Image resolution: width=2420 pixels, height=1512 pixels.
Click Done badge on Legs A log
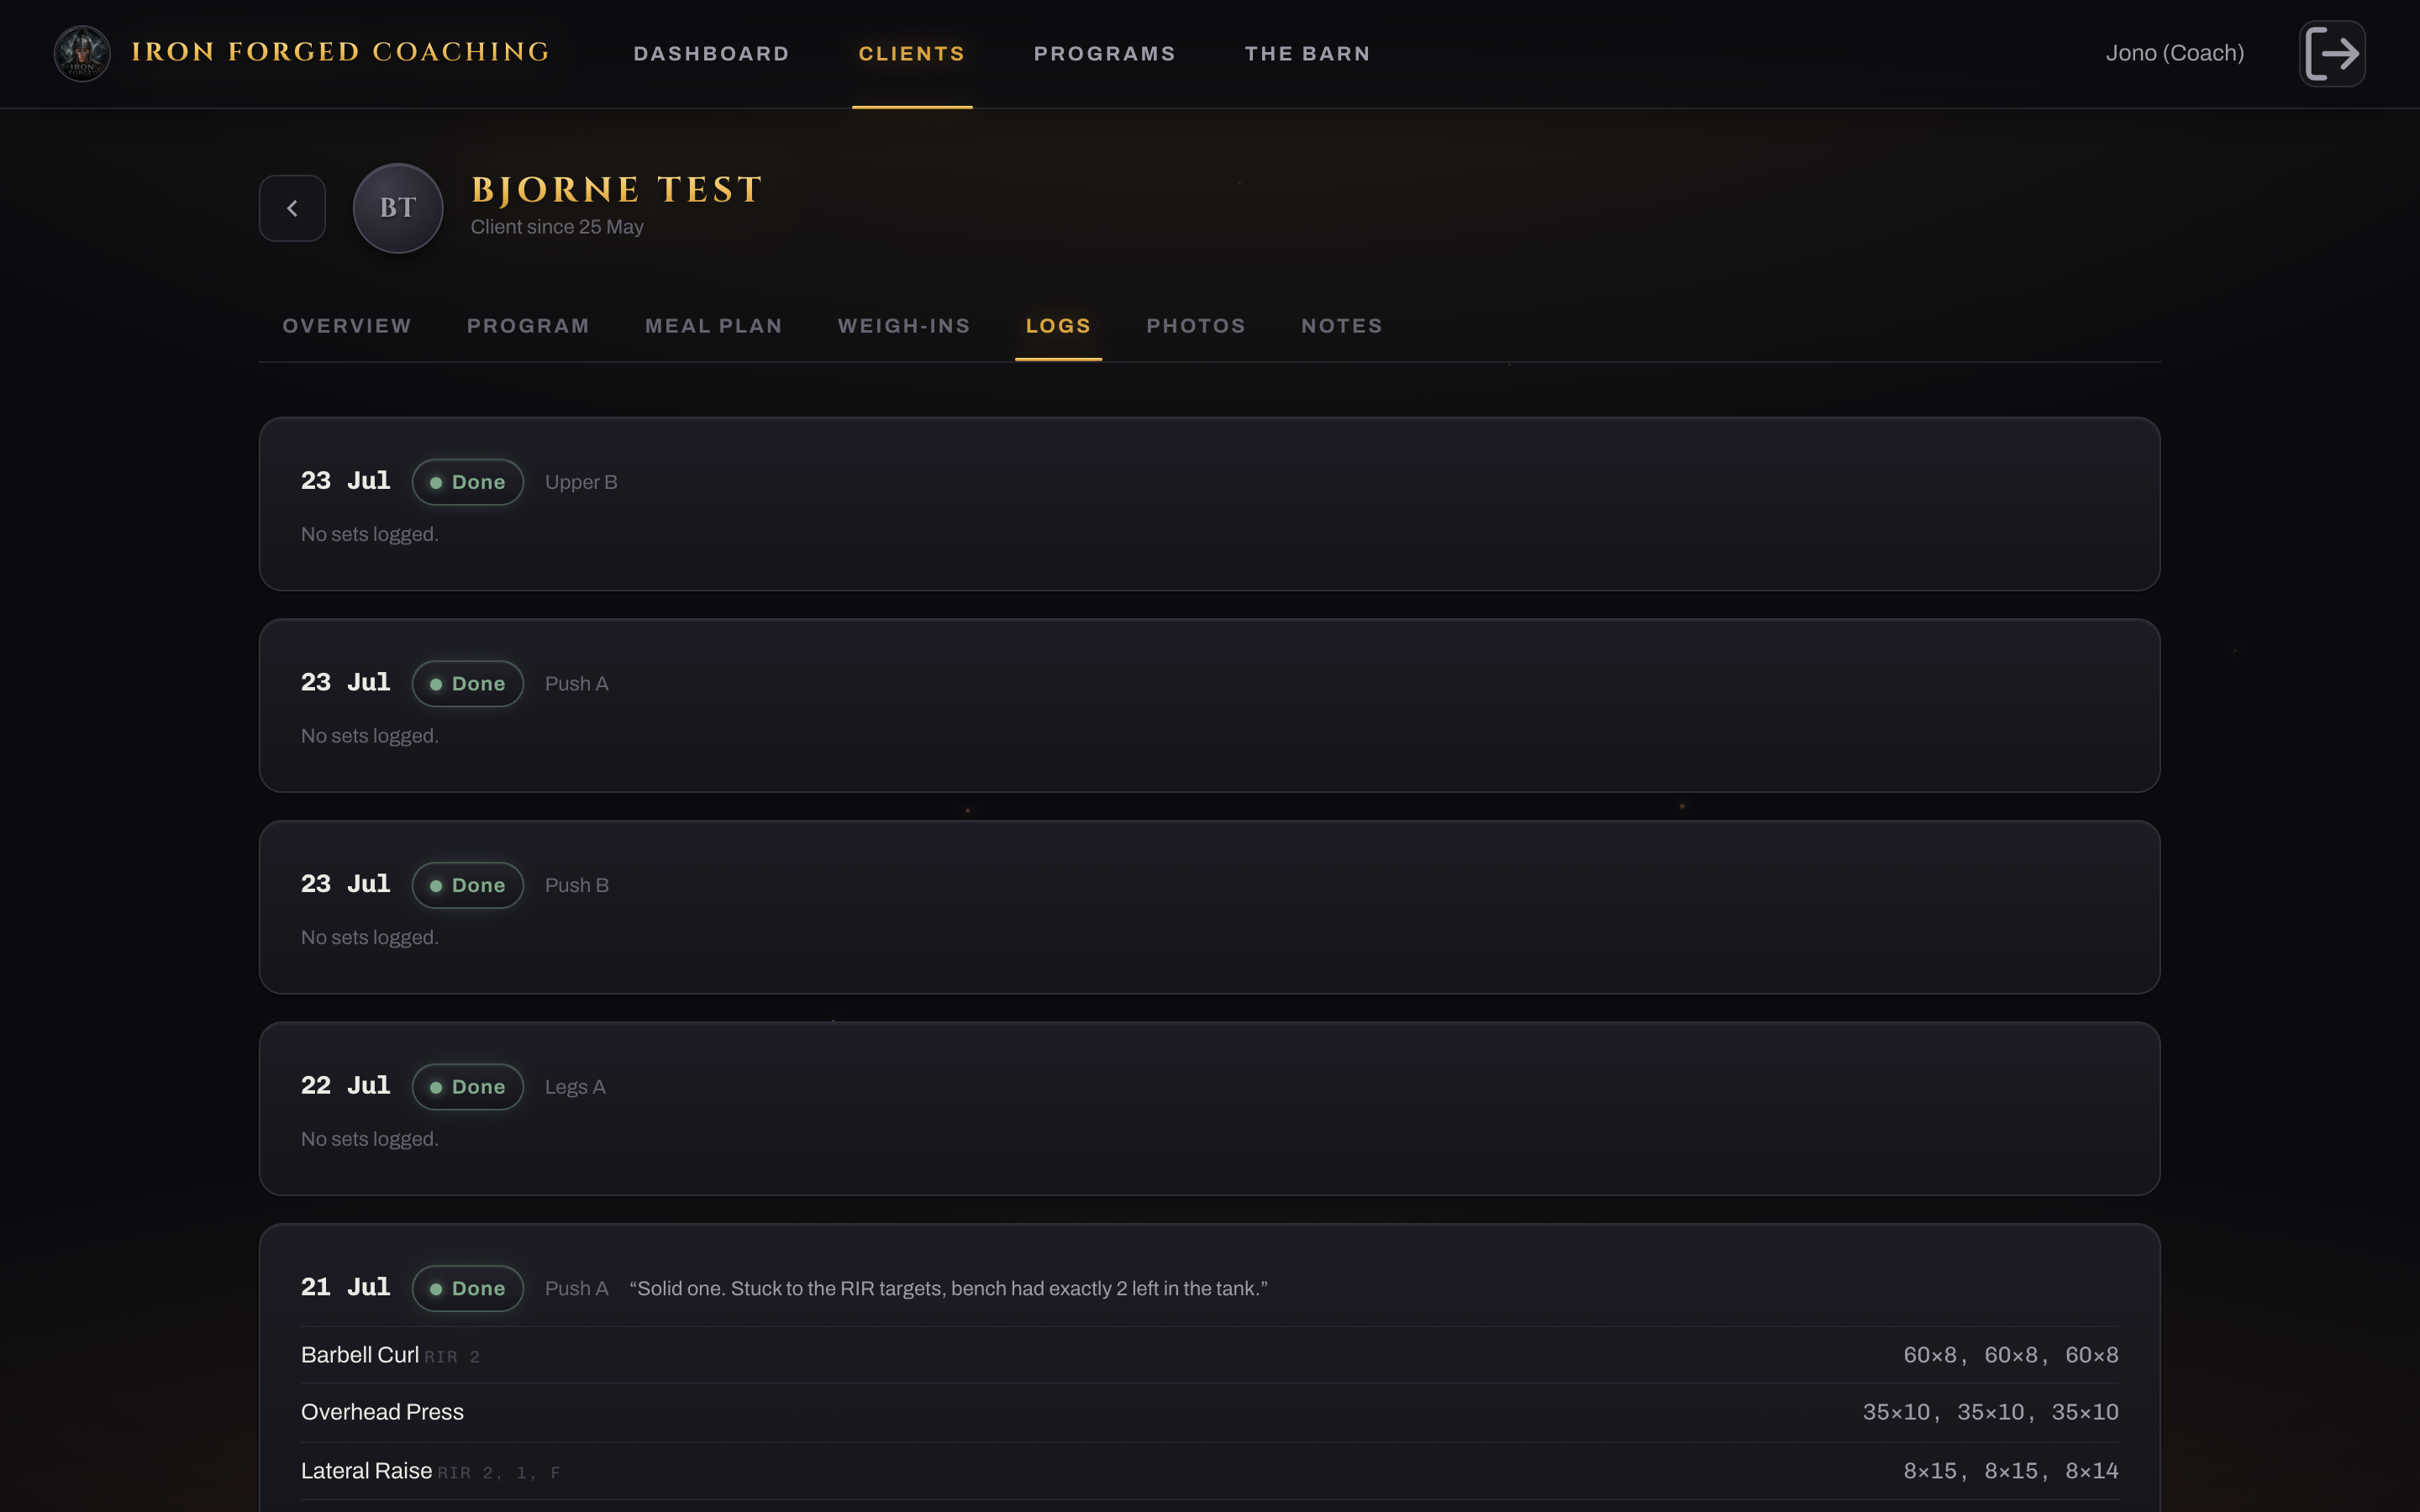pyautogui.click(x=467, y=1087)
